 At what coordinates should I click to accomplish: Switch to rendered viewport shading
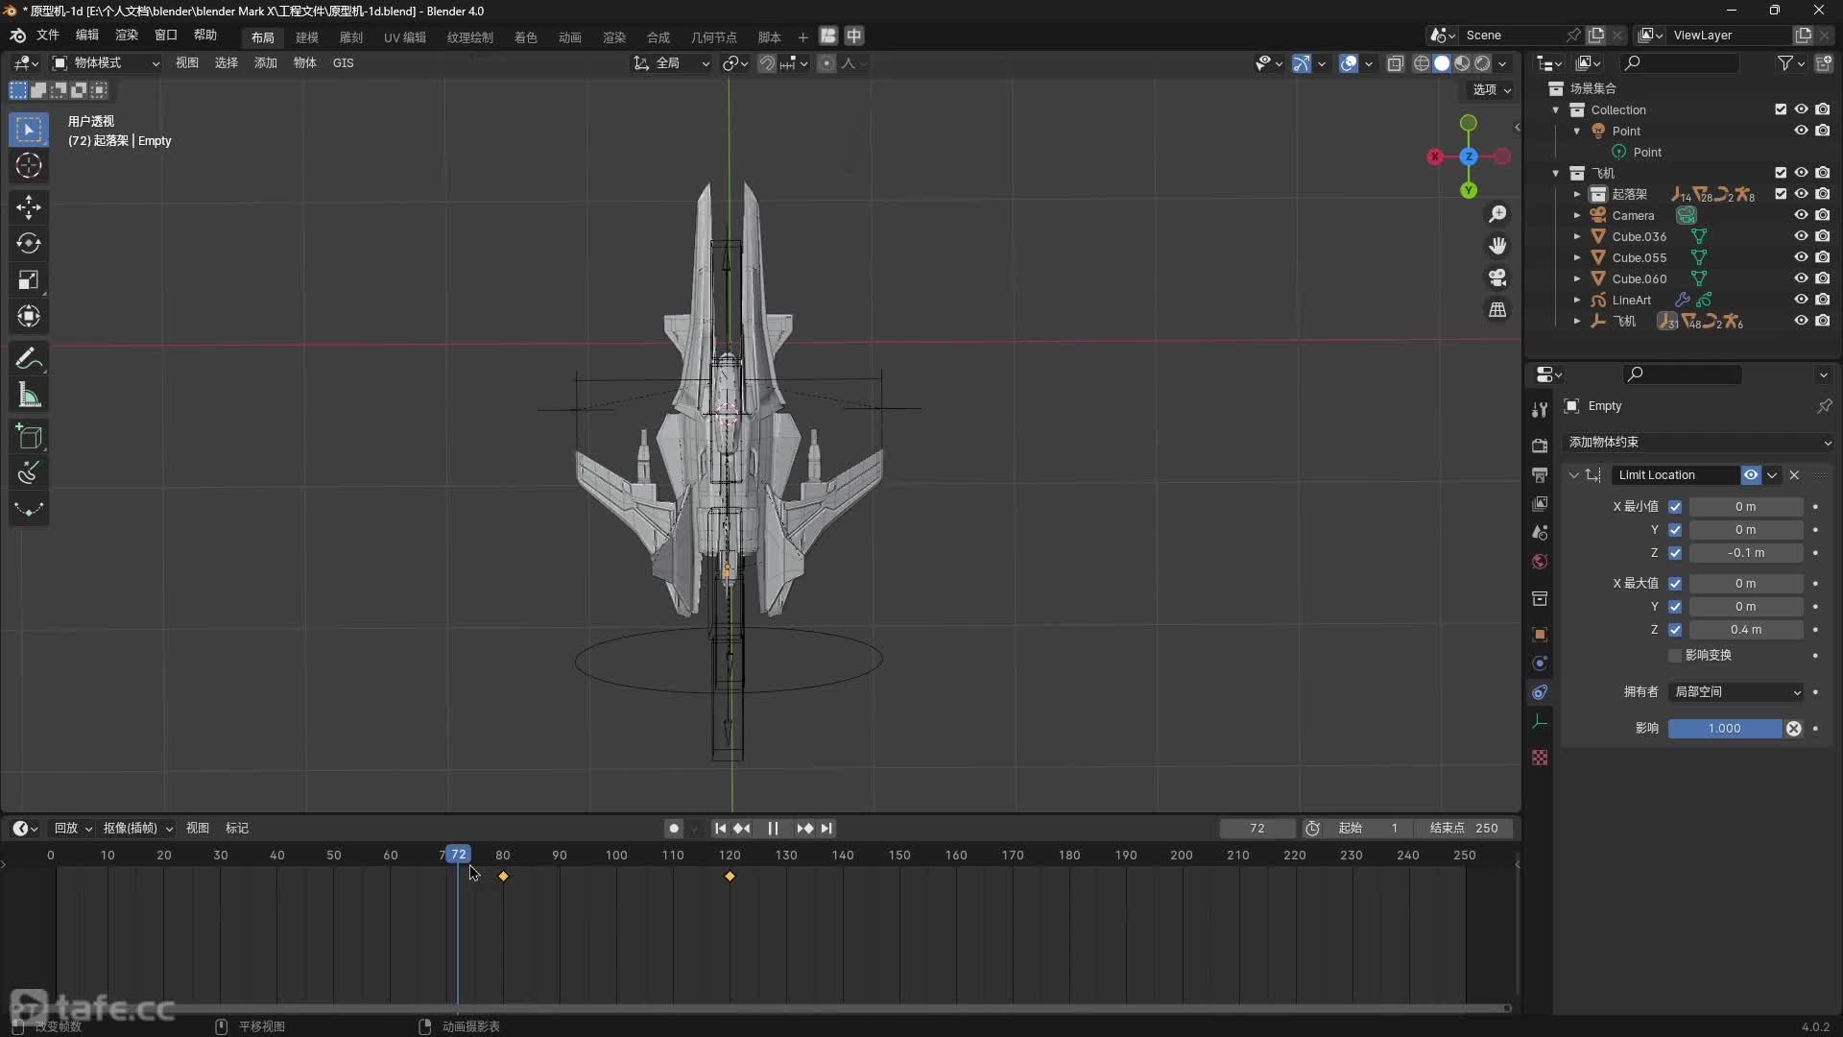(1483, 63)
